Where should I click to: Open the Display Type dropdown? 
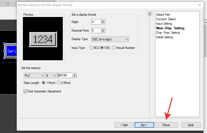click(110, 39)
